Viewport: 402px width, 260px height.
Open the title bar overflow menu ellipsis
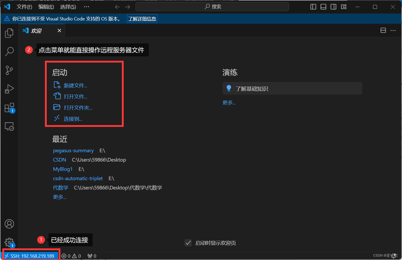click(86, 7)
